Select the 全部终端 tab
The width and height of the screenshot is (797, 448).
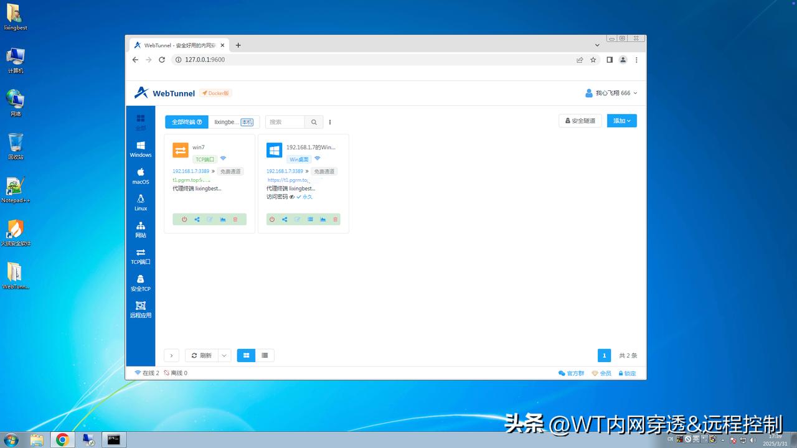(x=187, y=122)
